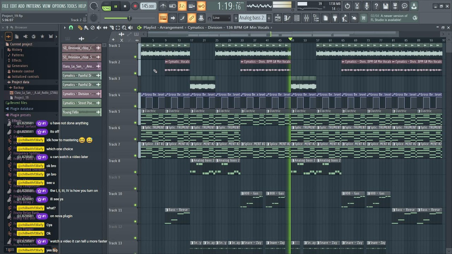The image size is (452, 254).
Task: Mute Track 1 using its green light
Action: point(135,57)
